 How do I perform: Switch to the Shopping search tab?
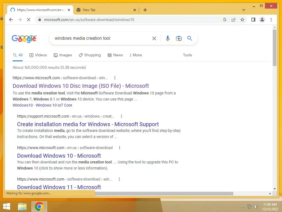tap(90, 55)
